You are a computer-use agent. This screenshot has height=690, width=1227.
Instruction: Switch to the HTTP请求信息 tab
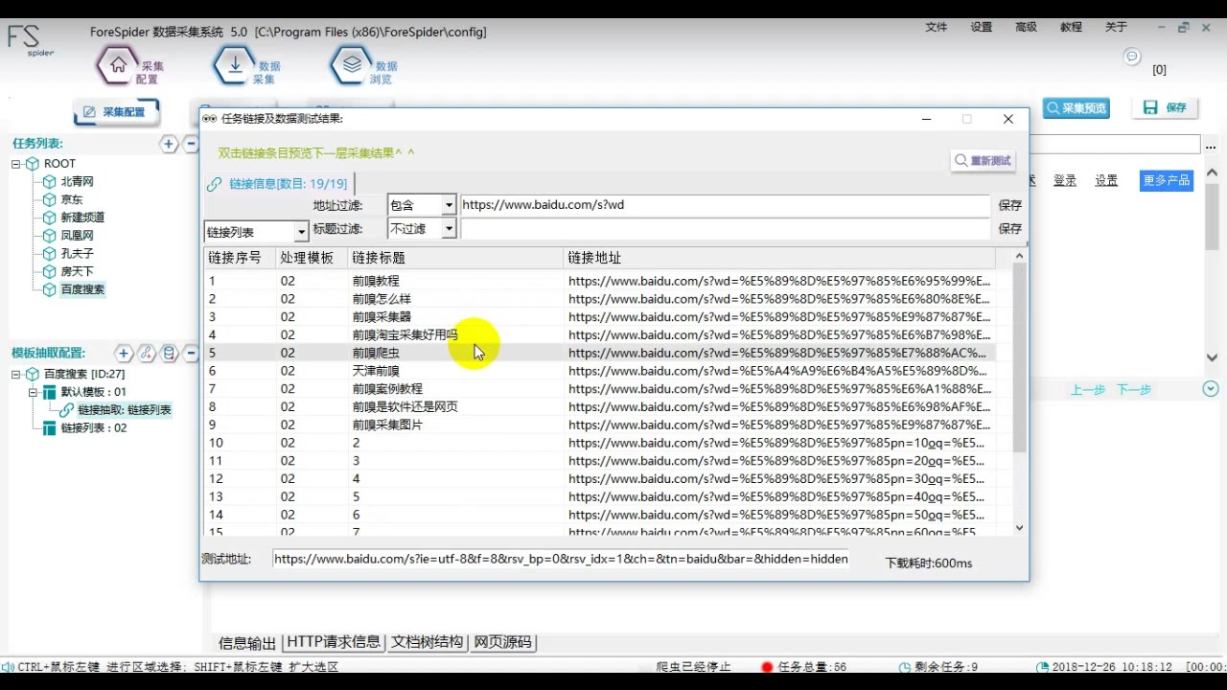click(x=334, y=642)
